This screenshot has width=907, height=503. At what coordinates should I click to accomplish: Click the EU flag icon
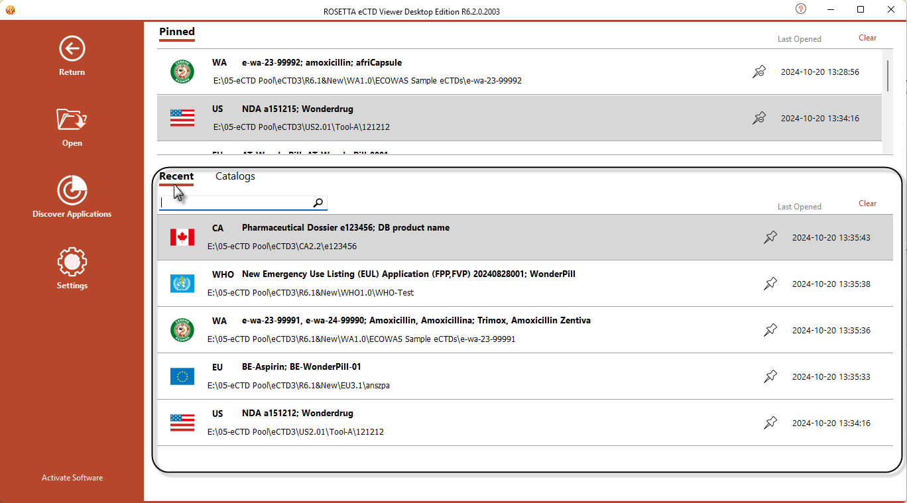182,376
